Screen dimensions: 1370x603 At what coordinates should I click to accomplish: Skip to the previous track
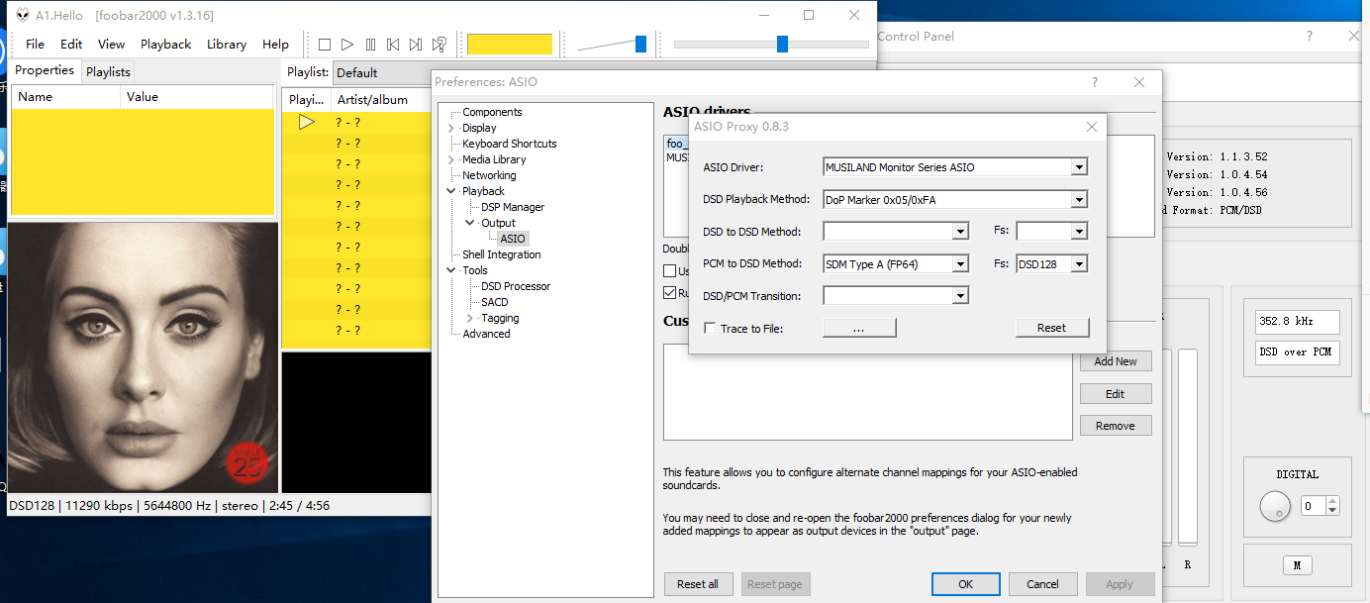click(393, 45)
